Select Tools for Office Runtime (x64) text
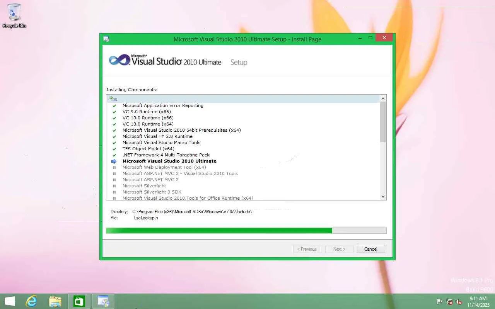This screenshot has width=495, height=309. click(188, 198)
